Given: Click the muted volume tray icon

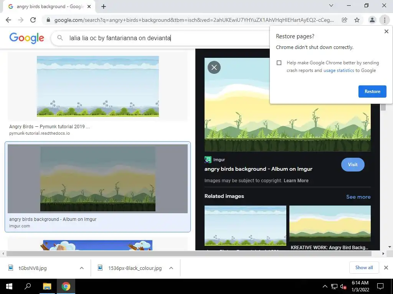Looking at the screenshot, I should 343,286.
